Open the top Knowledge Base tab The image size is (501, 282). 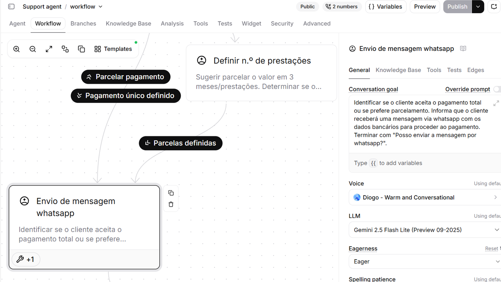tap(128, 23)
